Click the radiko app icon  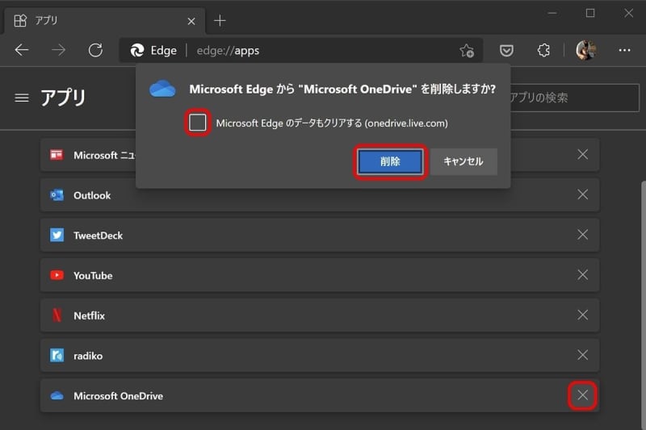tap(57, 355)
